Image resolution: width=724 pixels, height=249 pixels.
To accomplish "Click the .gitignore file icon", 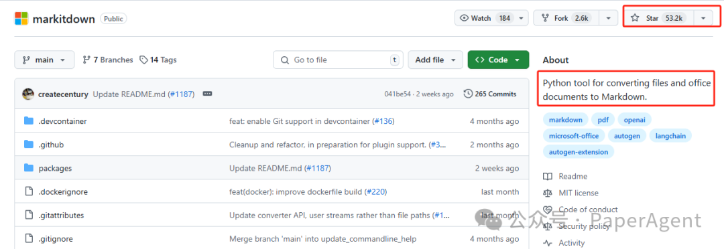I will pos(29,239).
